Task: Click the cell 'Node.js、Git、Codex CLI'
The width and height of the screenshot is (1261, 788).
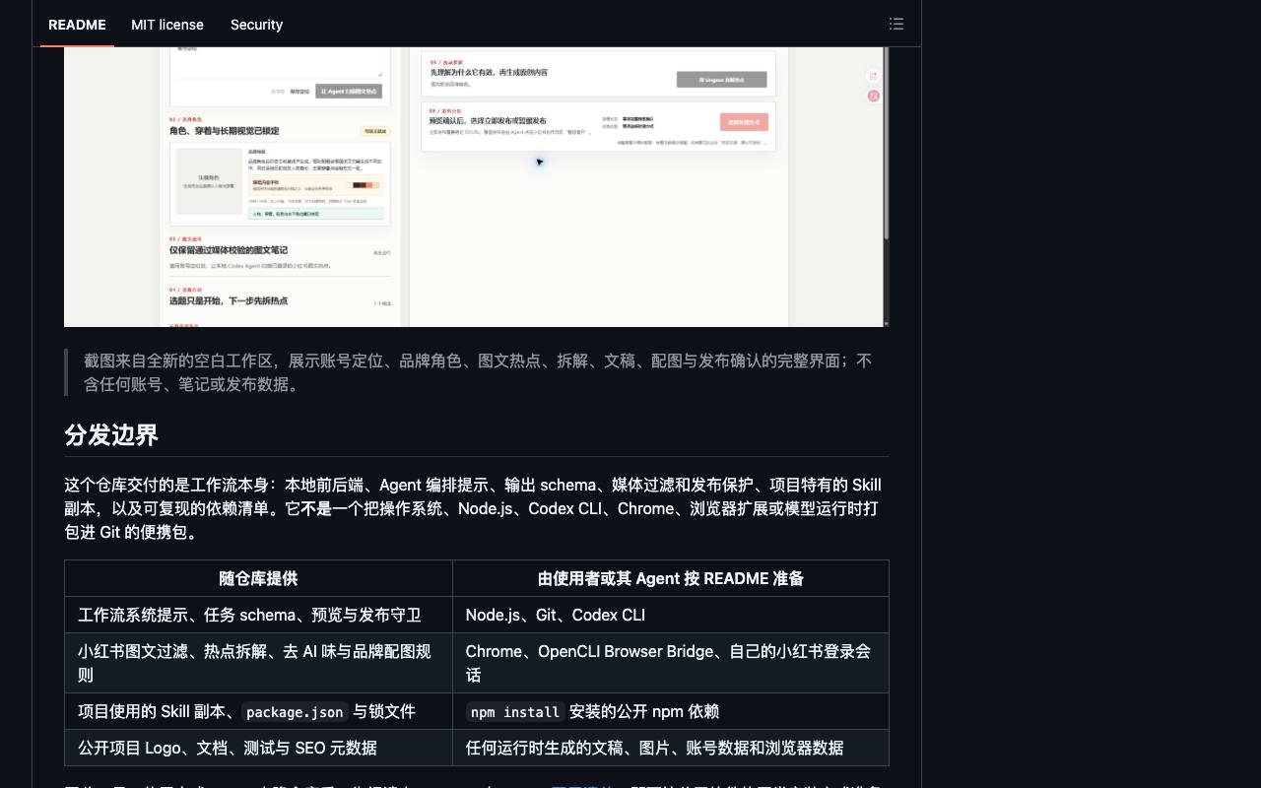Action: click(671, 615)
